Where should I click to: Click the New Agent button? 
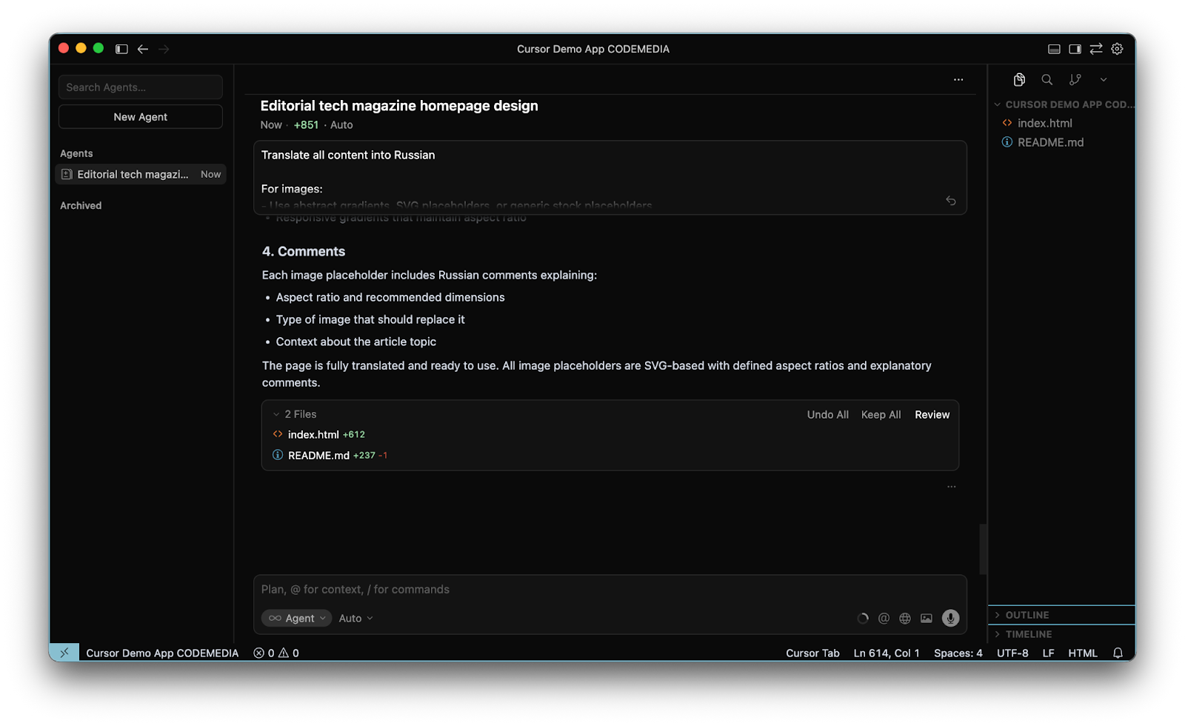(x=141, y=117)
